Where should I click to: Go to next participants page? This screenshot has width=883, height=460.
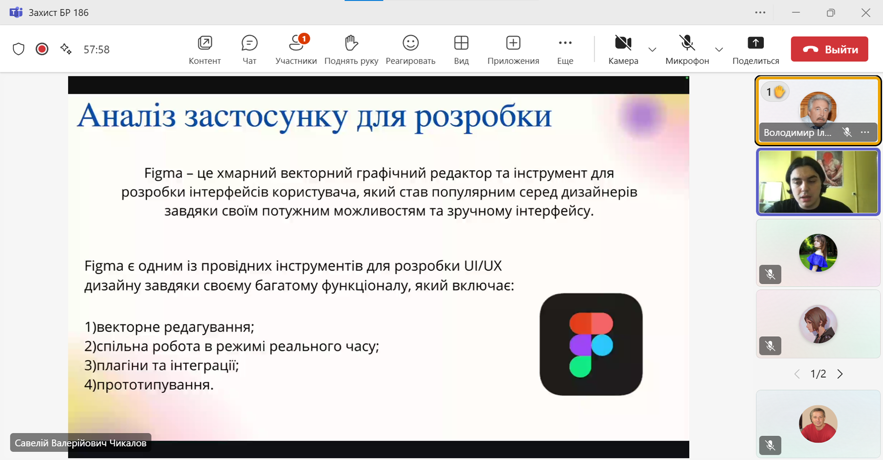840,374
